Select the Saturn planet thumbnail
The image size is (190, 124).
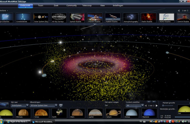pyautogui.click(x=113, y=113)
